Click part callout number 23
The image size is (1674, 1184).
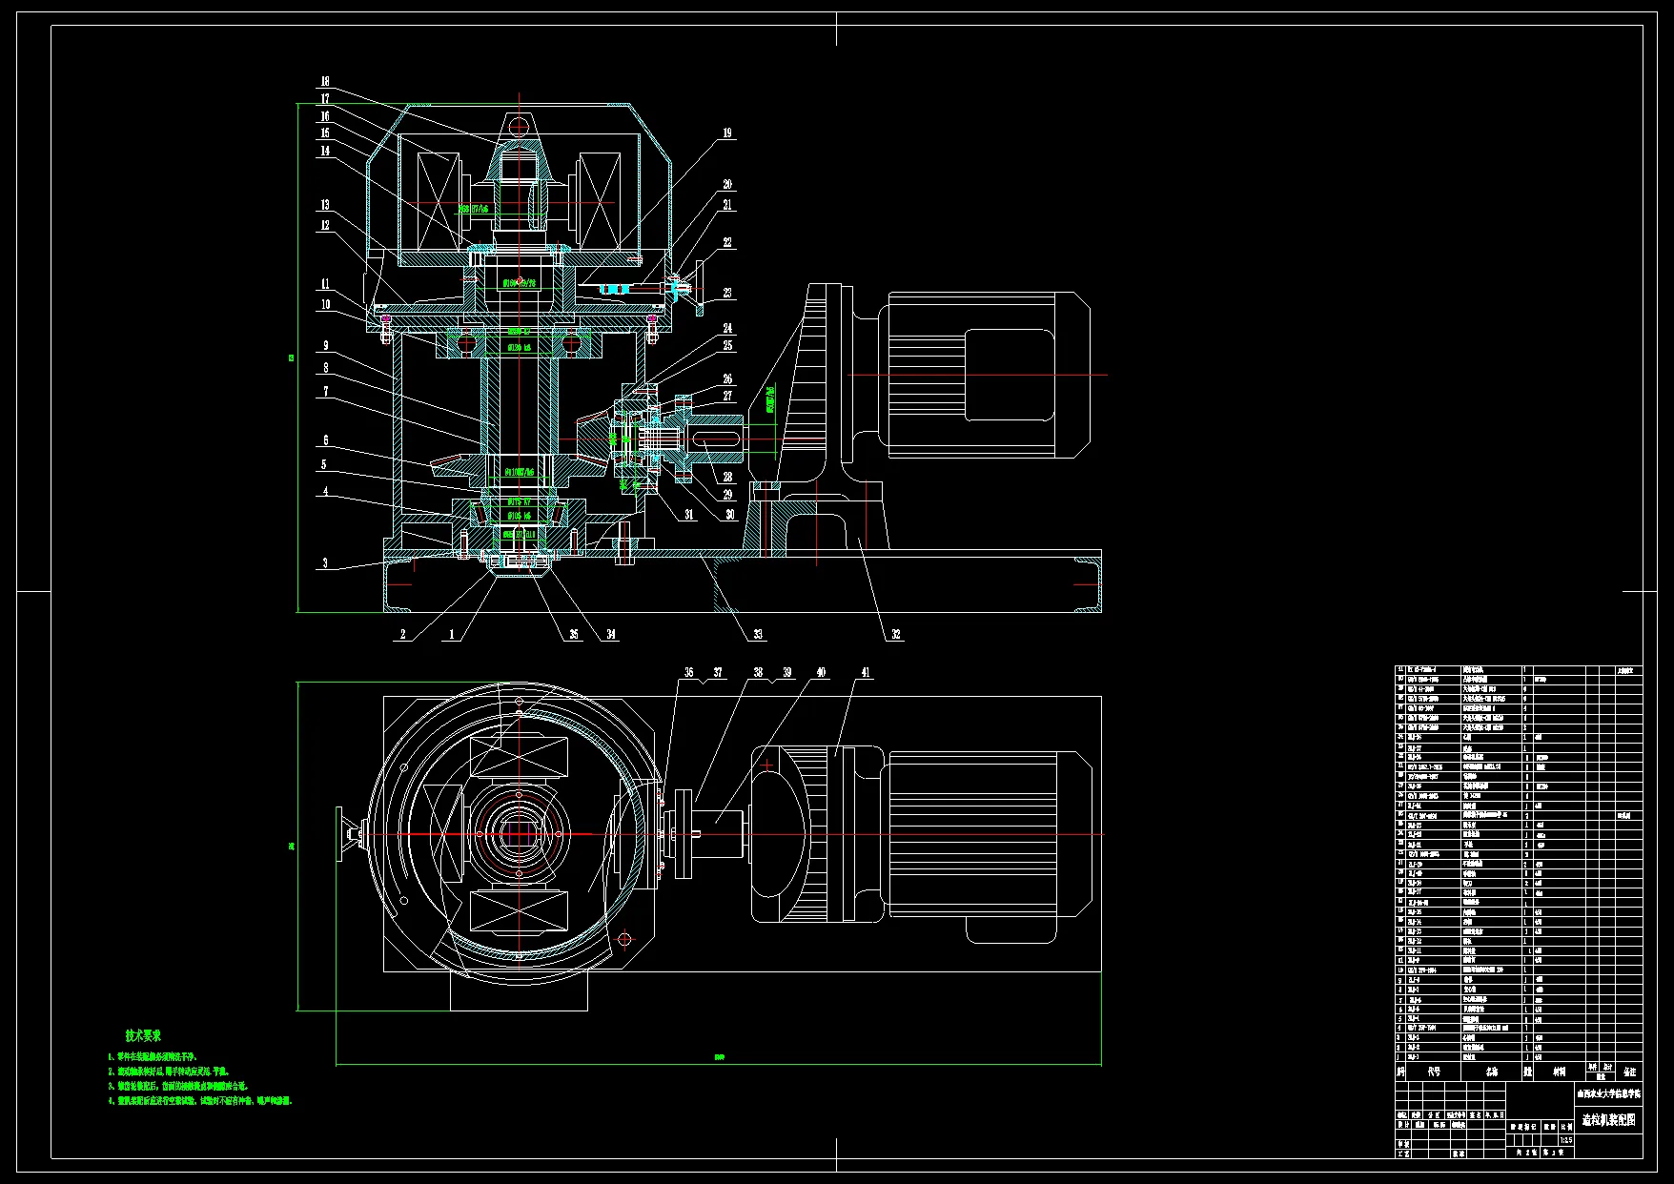tap(727, 294)
